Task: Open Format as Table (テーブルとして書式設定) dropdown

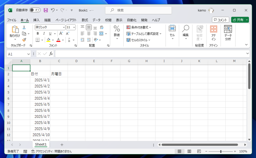Action: tap(144, 34)
